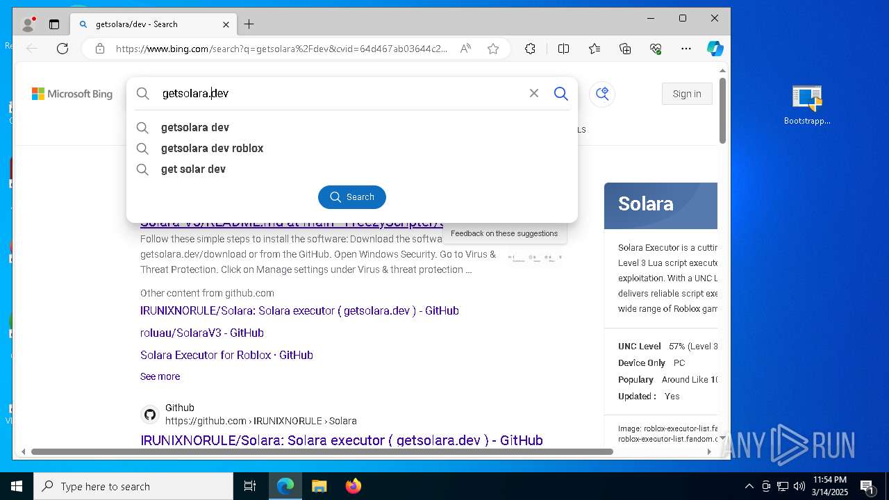Image resolution: width=889 pixels, height=500 pixels.
Task: Open the large IRUNIXNORULE/Solara result title
Action: coord(342,440)
